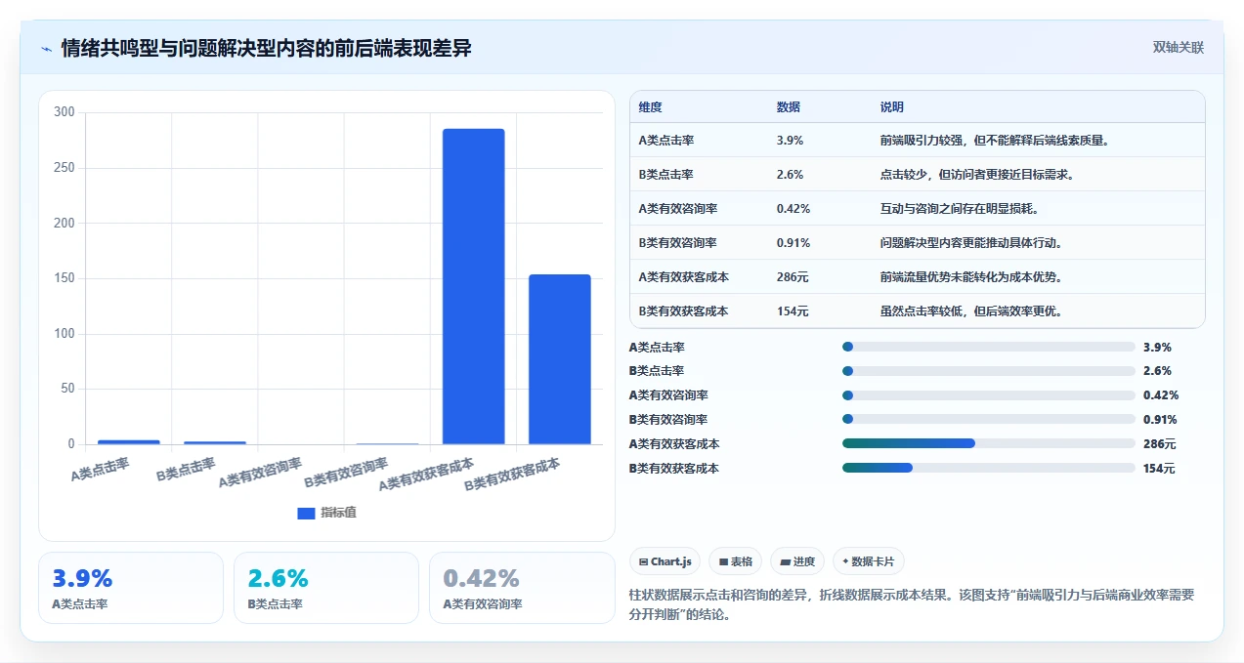Select the 数据卡片 tag
The width and height of the screenshot is (1244, 663).
tap(869, 561)
